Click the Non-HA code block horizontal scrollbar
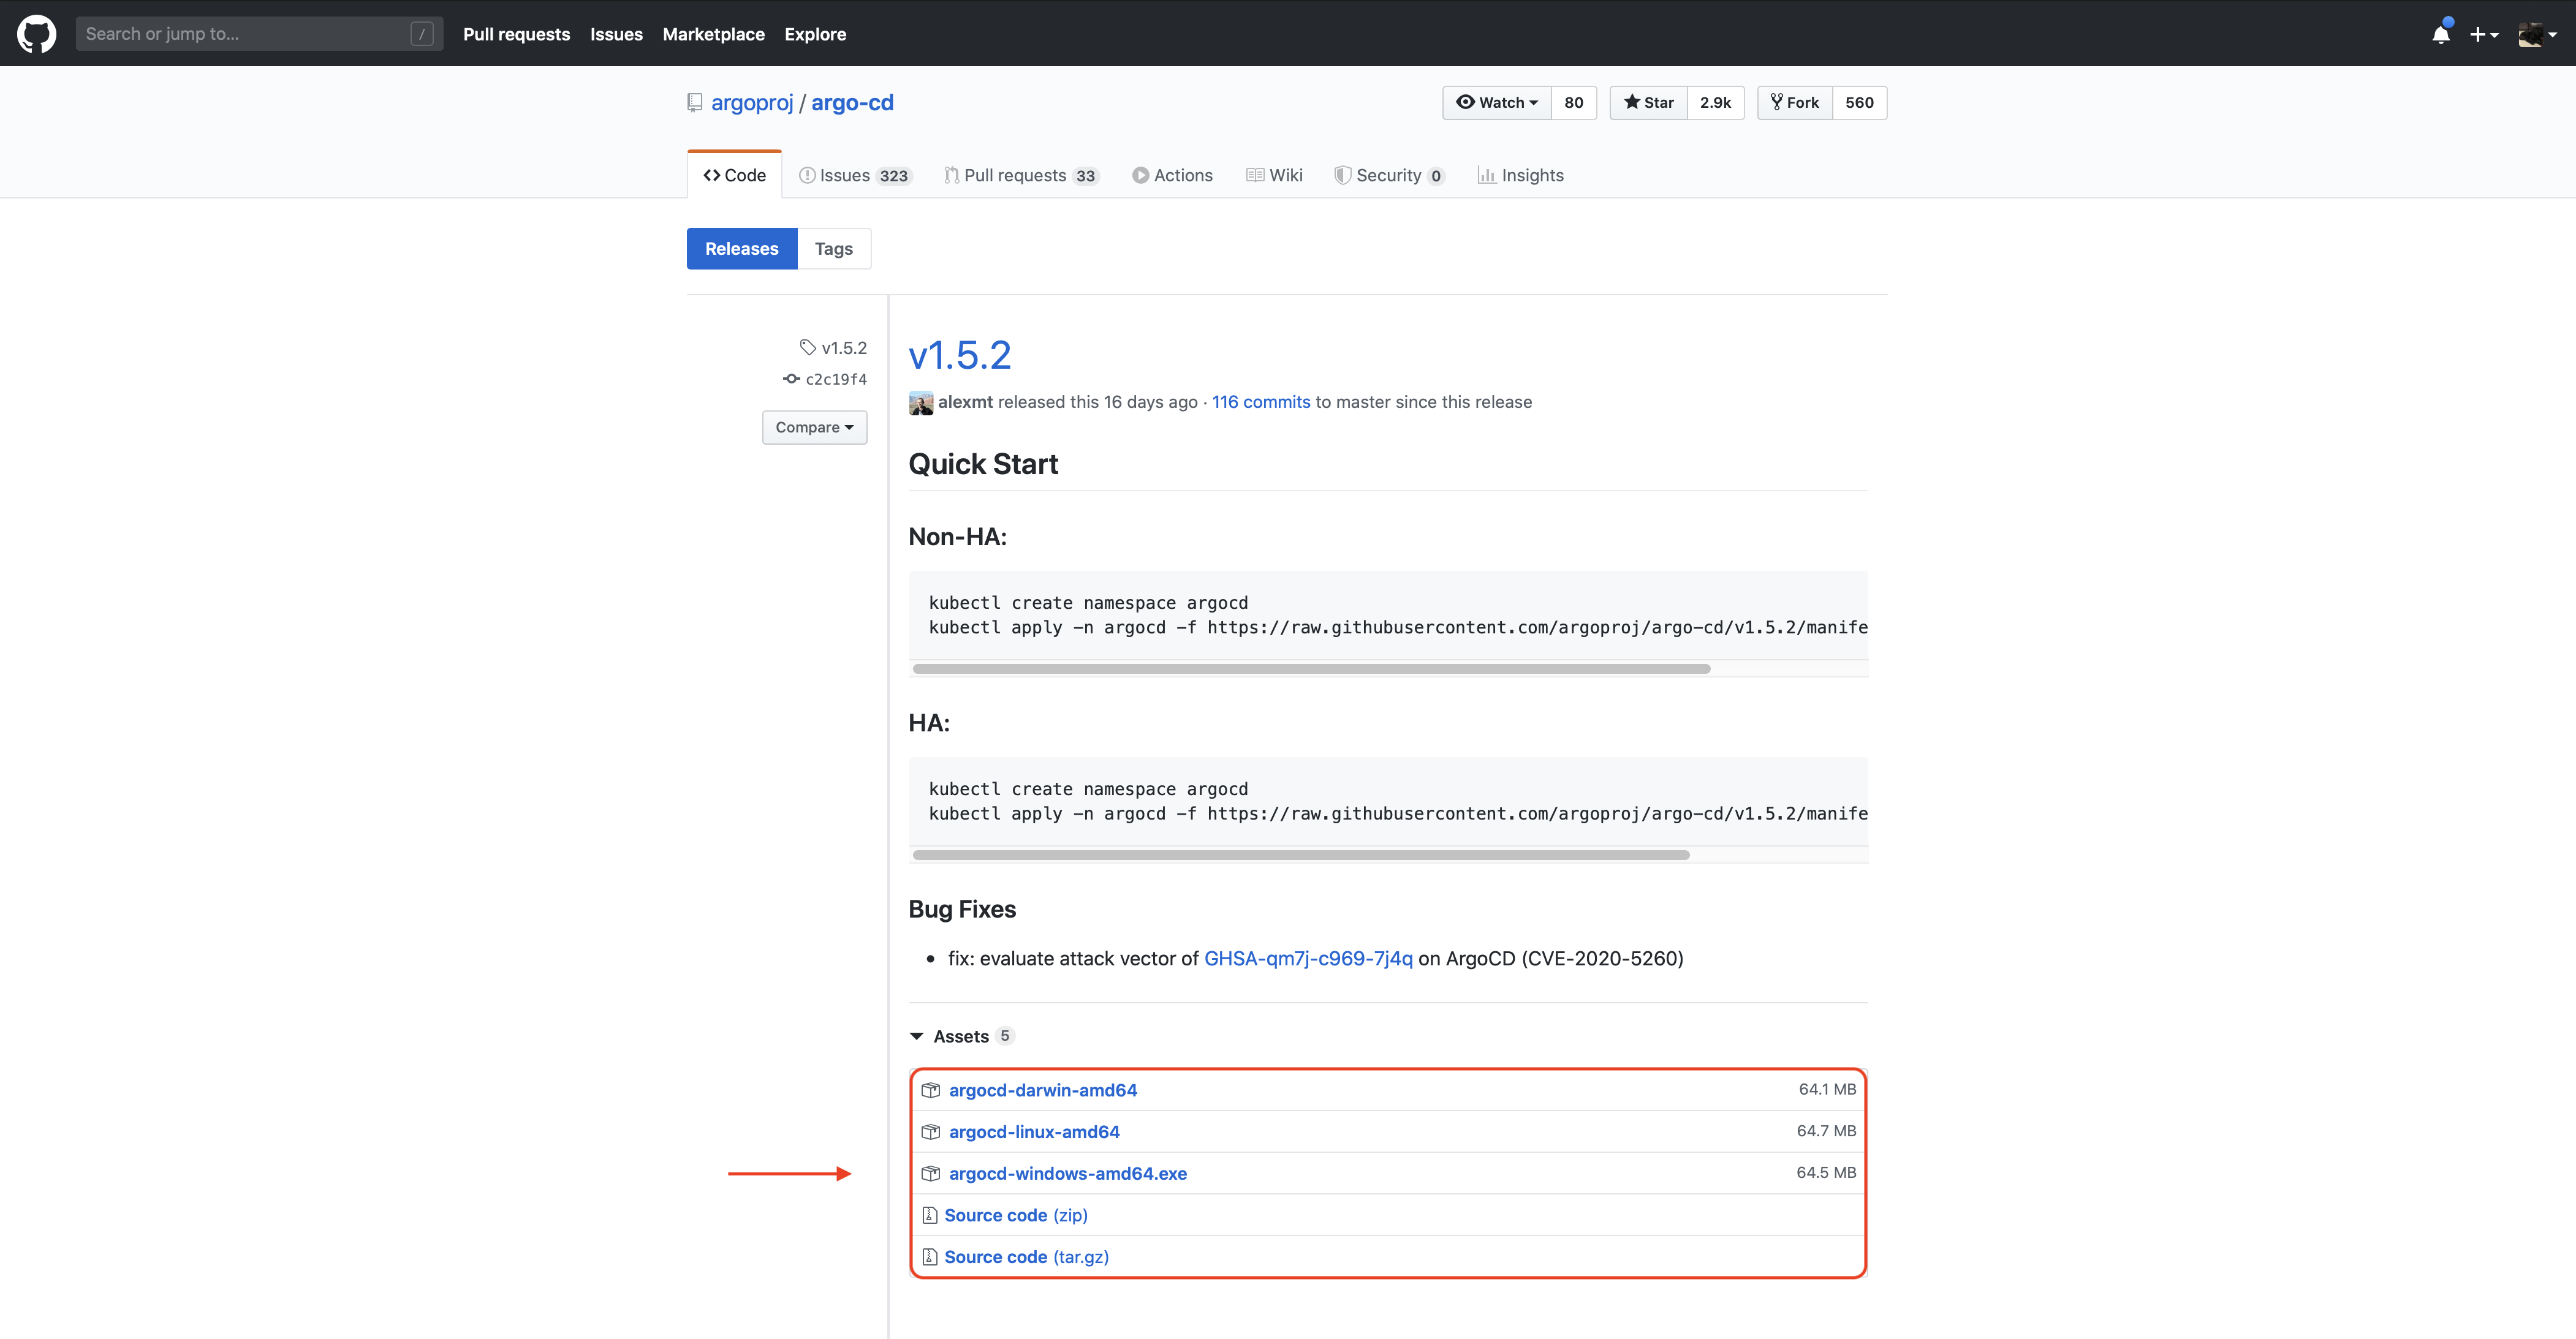The image size is (2576, 1339). pyautogui.click(x=1310, y=668)
